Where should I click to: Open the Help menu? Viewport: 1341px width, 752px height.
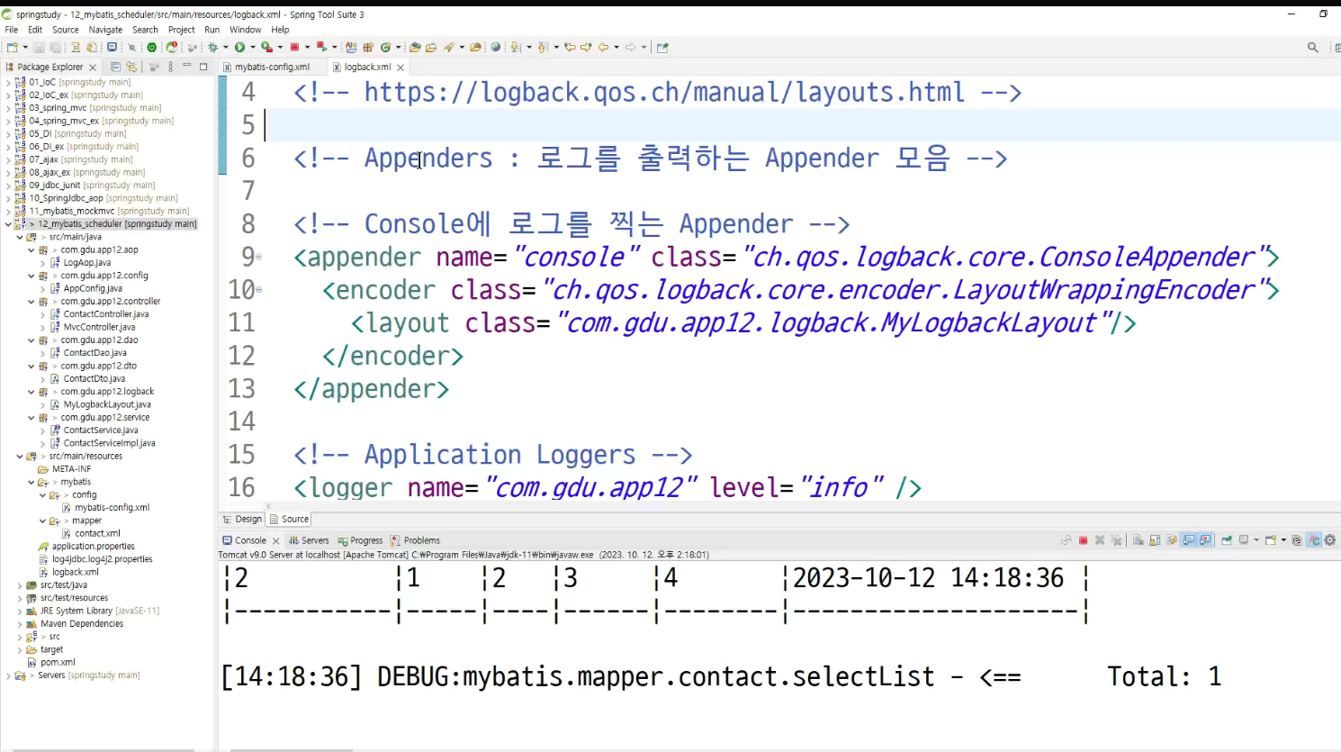(280, 30)
